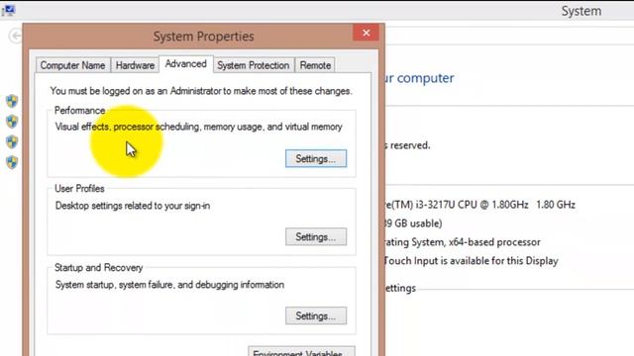This screenshot has height=356, width=634.
Task: Click 'x64-based processor' text in System window
Action: click(x=494, y=242)
